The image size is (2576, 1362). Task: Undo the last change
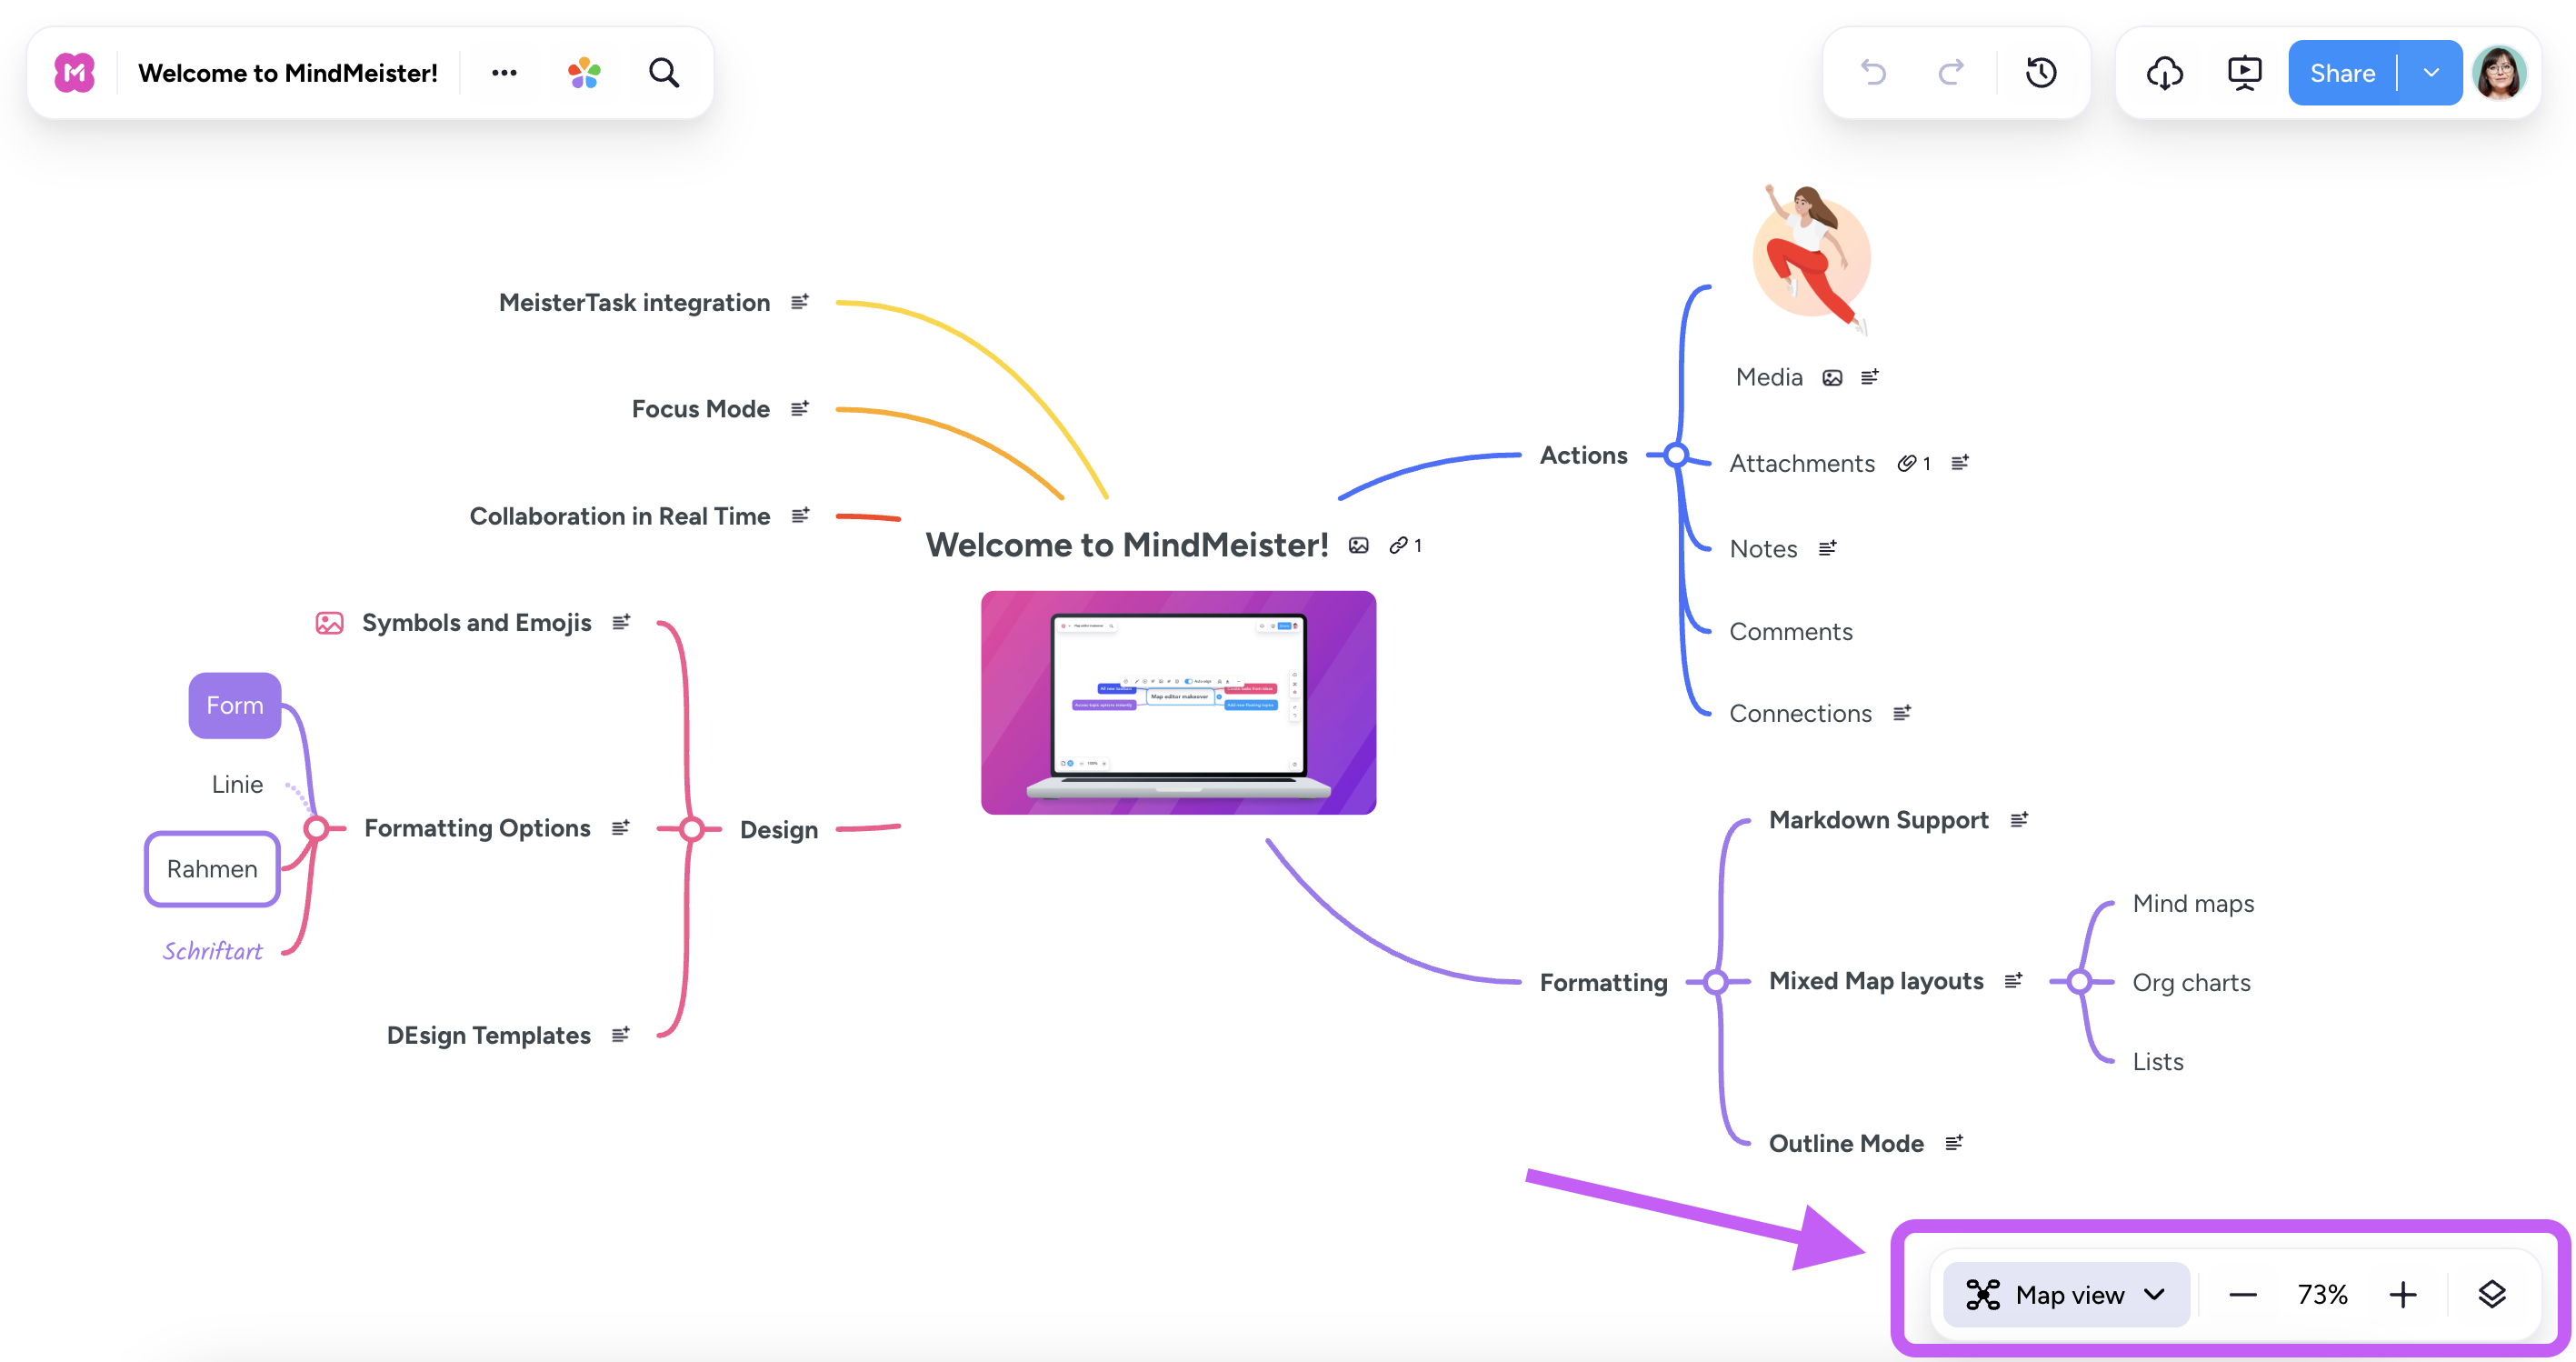pos(1873,73)
